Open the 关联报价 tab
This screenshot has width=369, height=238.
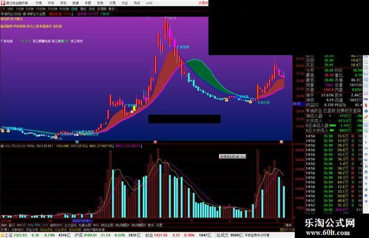tap(18, 229)
